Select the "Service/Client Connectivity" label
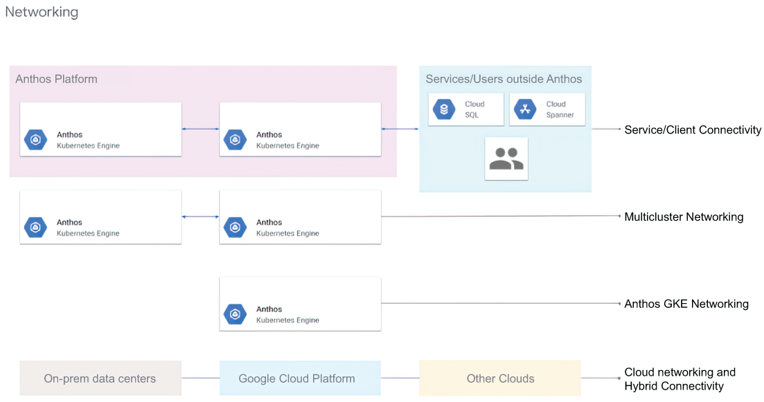The height and width of the screenshot is (402, 764). 693,130
